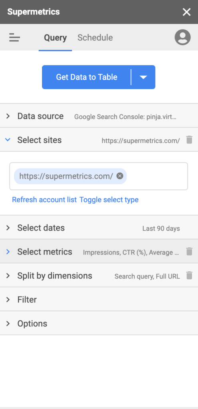
Task: Delete the Select sites selection via trash icon
Action: click(189, 140)
